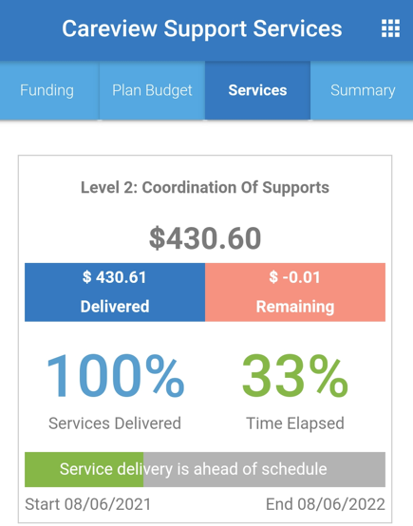Click the End 08/06/2022 date
This screenshot has width=413, height=526.
(x=326, y=504)
